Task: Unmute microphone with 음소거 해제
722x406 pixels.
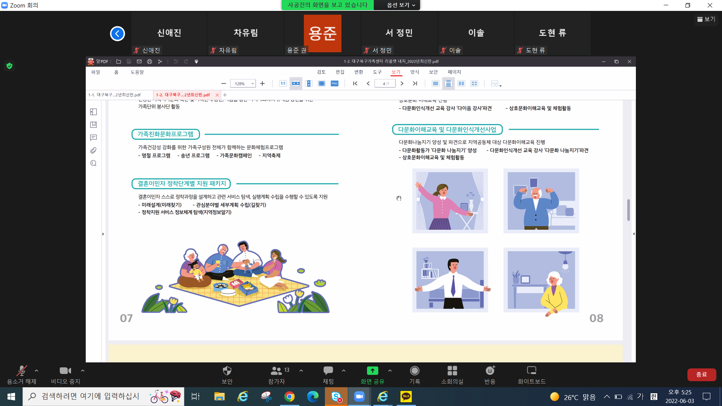Action: click(x=21, y=371)
